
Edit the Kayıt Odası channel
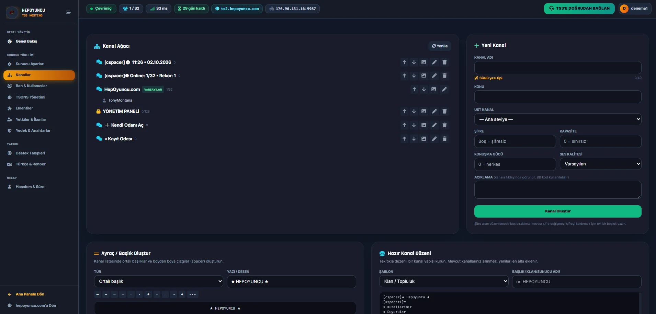click(x=434, y=139)
